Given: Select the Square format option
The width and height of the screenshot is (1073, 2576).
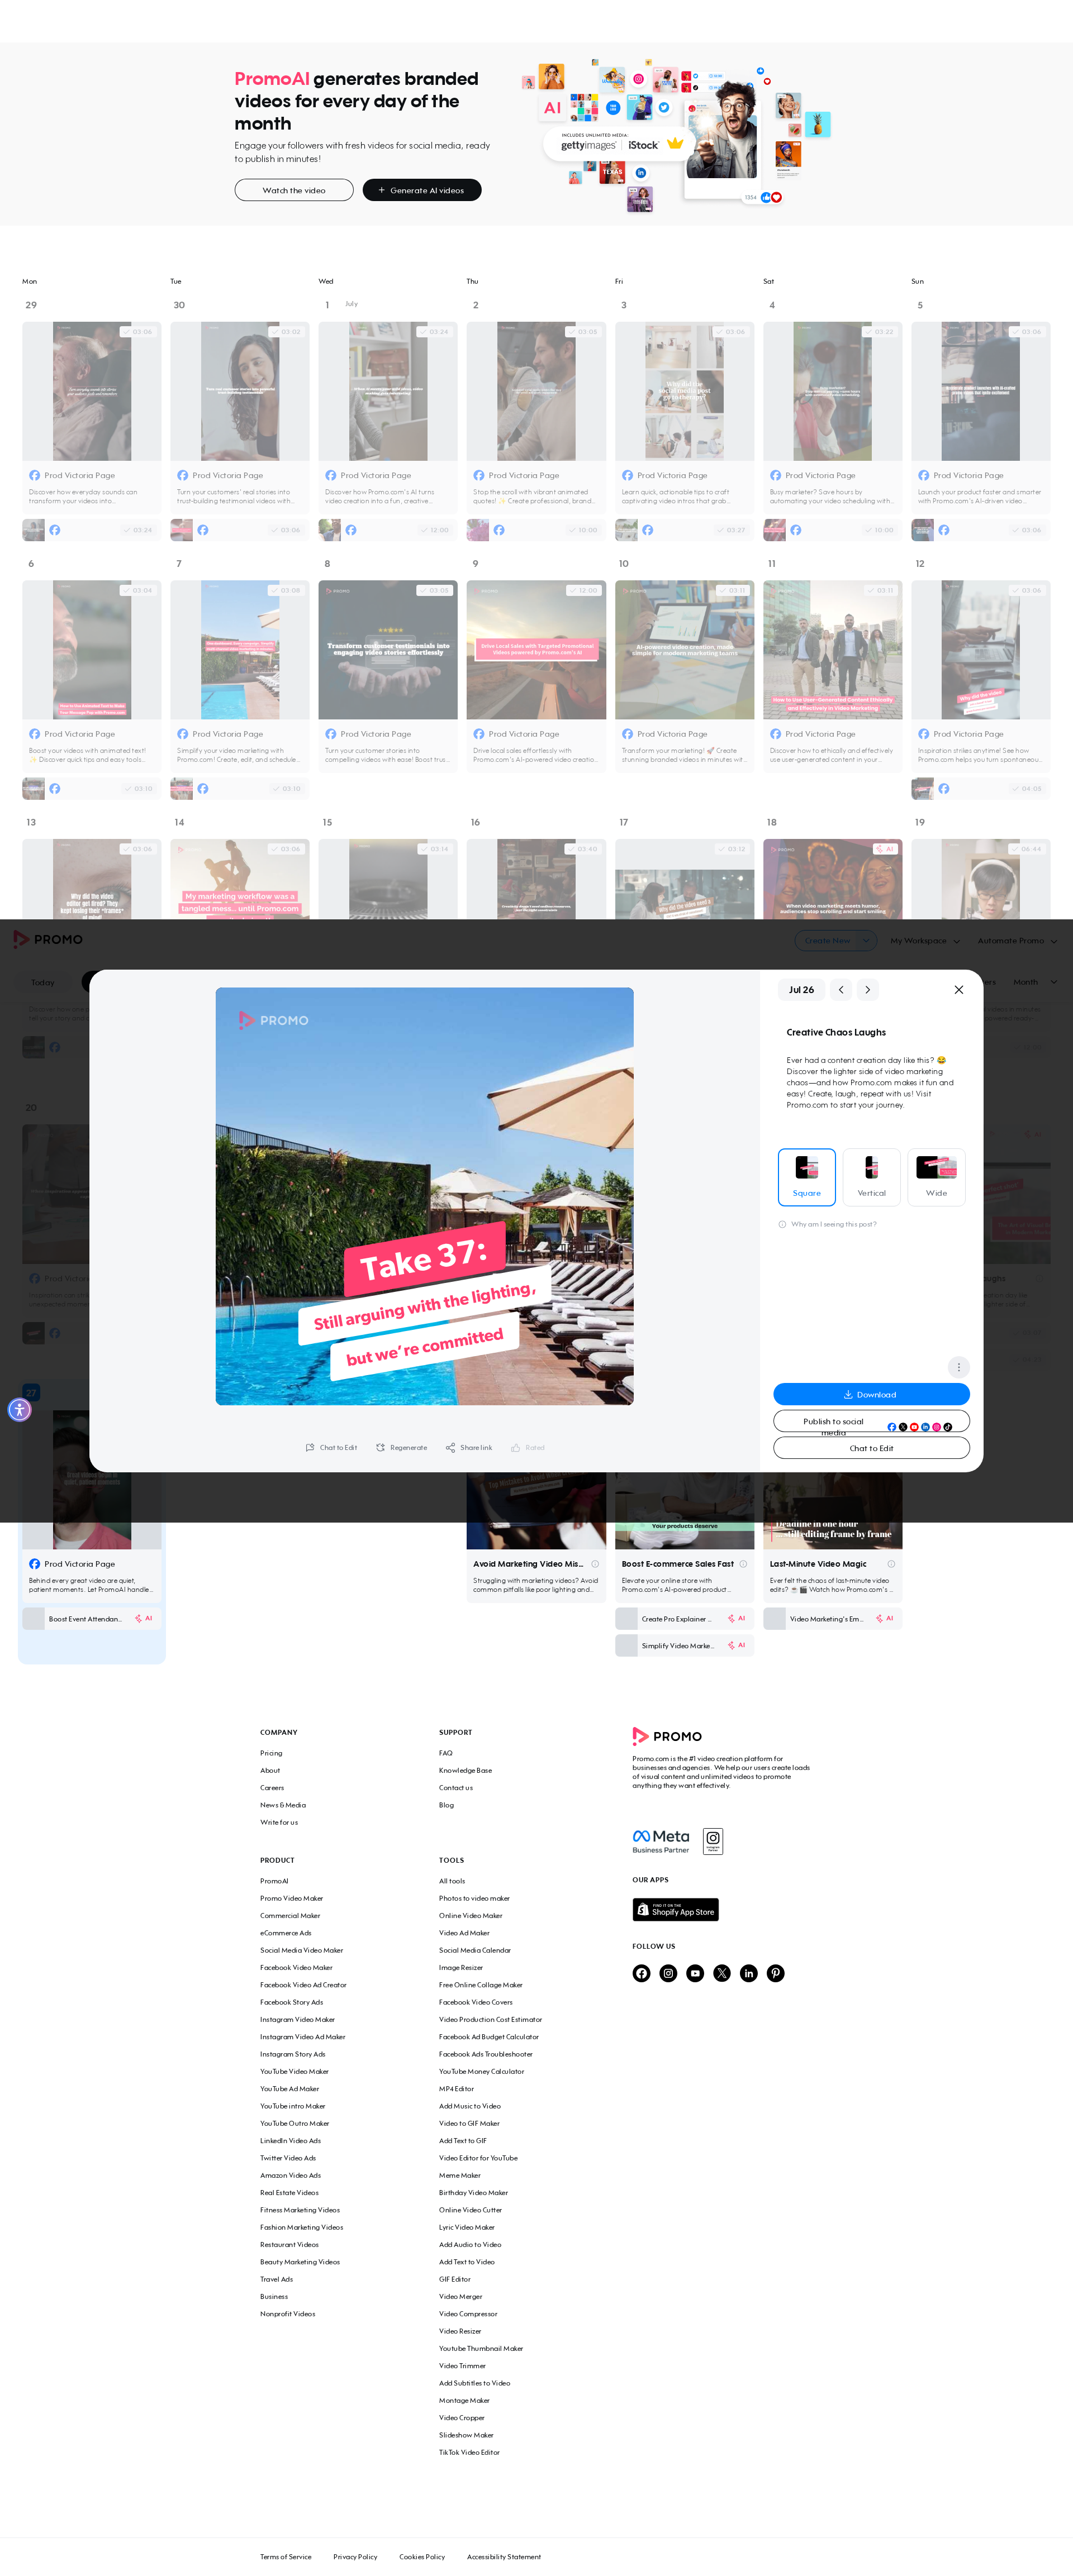Looking at the screenshot, I should click(x=807, y=1177).
